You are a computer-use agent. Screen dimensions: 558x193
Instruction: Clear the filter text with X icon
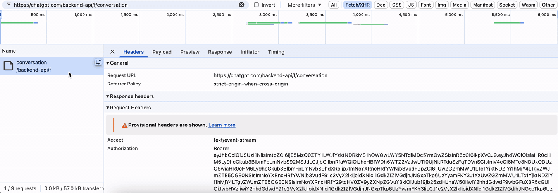click(x=241, y=5)
